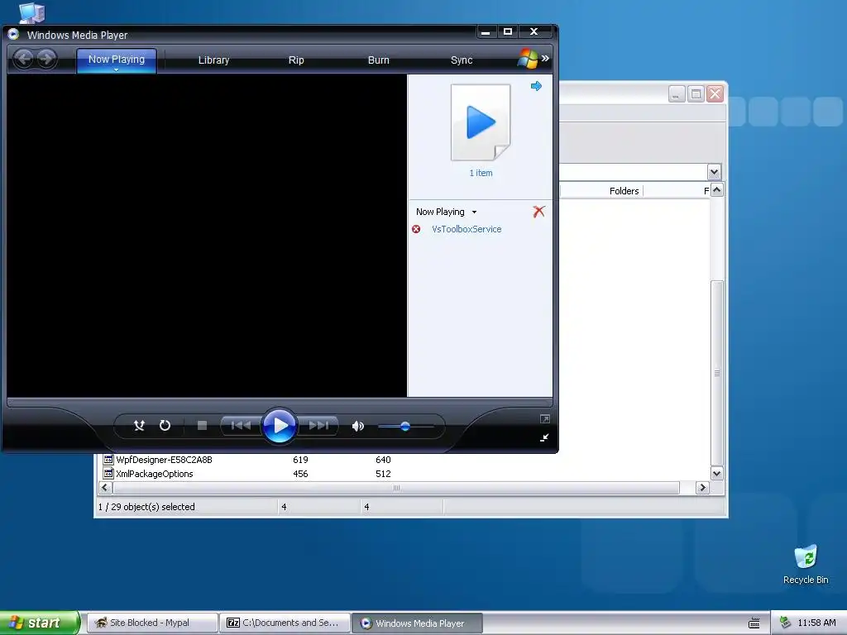Click the Next track button
The image size is (847, 635).
tap(318, 426)
